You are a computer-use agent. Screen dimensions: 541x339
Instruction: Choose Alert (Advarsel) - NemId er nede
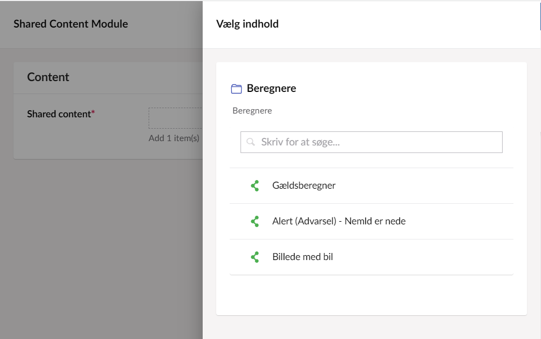[339, 221]
